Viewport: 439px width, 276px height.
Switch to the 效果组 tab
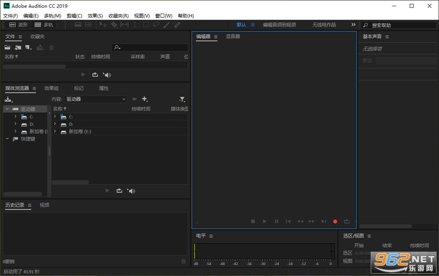click(x=51, y=88)
